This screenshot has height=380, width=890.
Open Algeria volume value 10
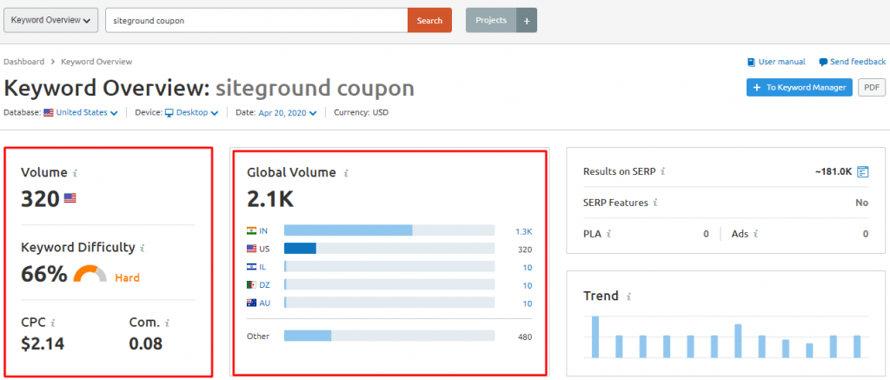pyautogui.click(x=528, y=286)
